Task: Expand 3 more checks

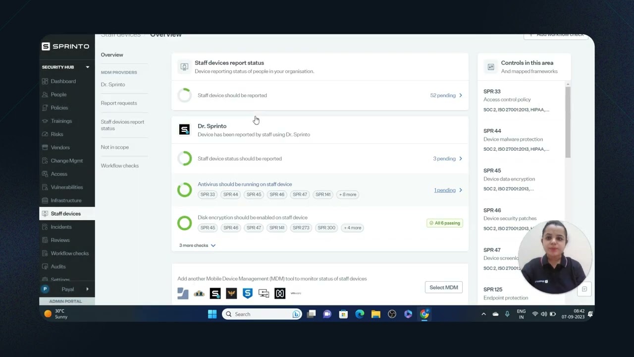Action: [x=197, y=245]
